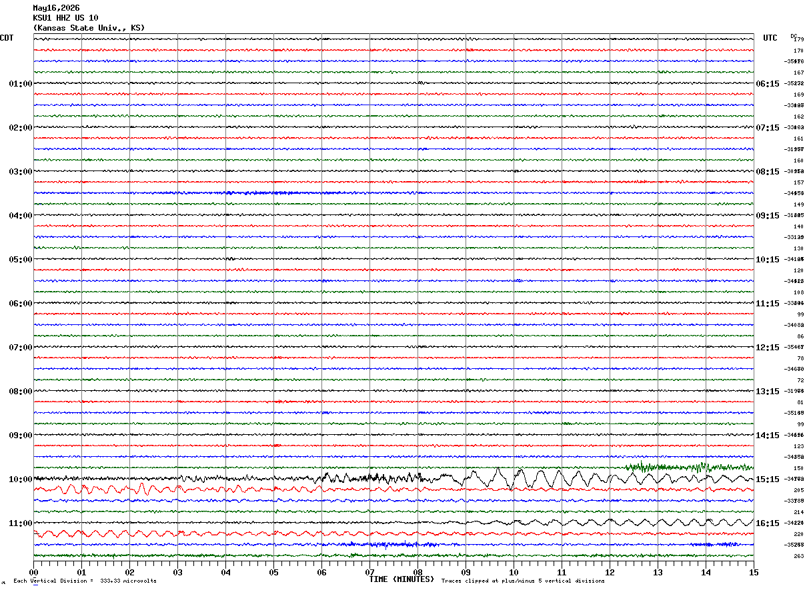Click the CDT timezone heading

coord(7,38)
